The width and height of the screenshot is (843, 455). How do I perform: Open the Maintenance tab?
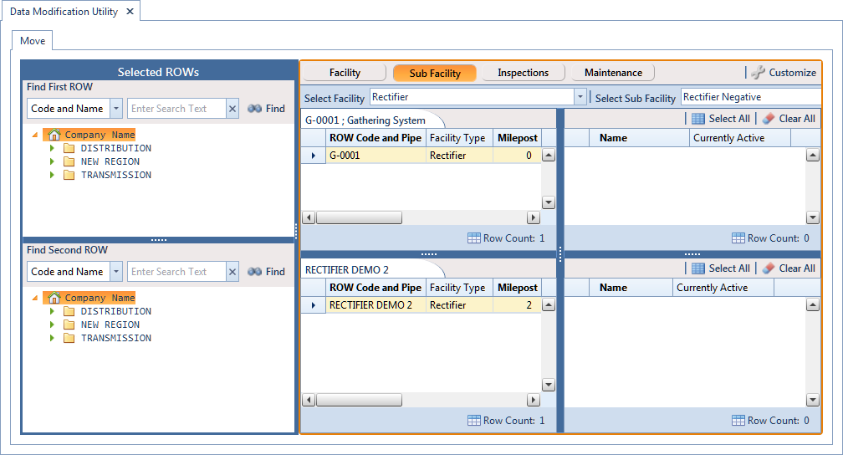coord(614,73)
